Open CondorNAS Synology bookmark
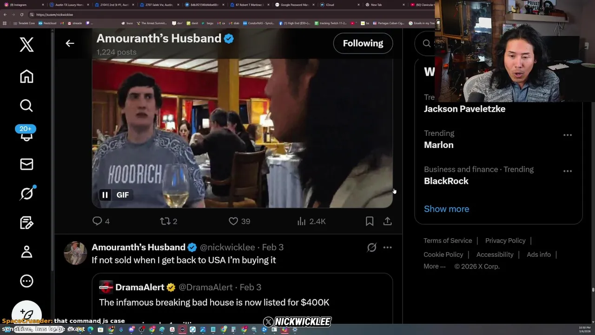Viewport: 595px width, 335px height. click(259, 23)
